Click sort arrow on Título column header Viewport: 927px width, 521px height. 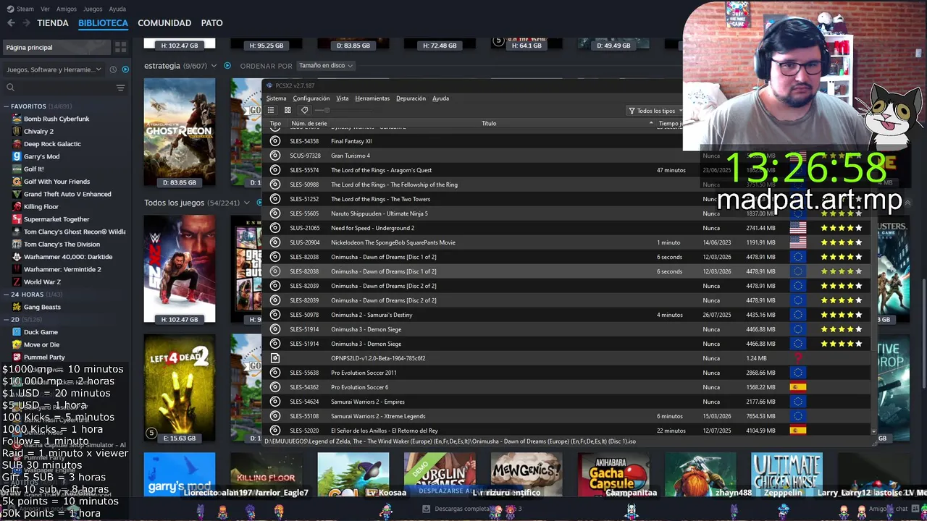click(651, 123)
